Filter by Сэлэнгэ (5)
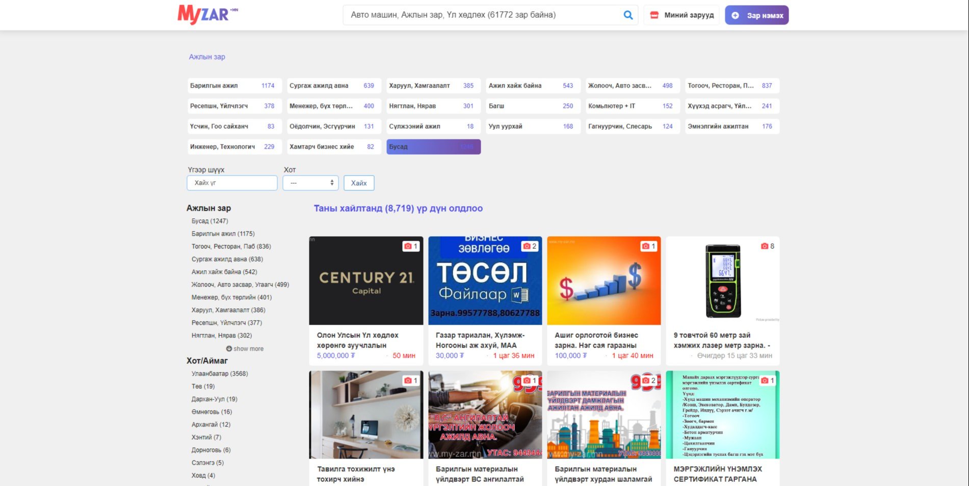The height and width of the screenshot is (486, 969). (207, 463)
